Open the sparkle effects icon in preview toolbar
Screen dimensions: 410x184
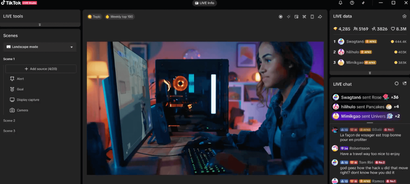click(289, 17)
